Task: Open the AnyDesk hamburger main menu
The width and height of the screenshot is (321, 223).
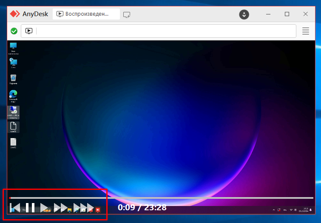Action: tap(305, 31)
